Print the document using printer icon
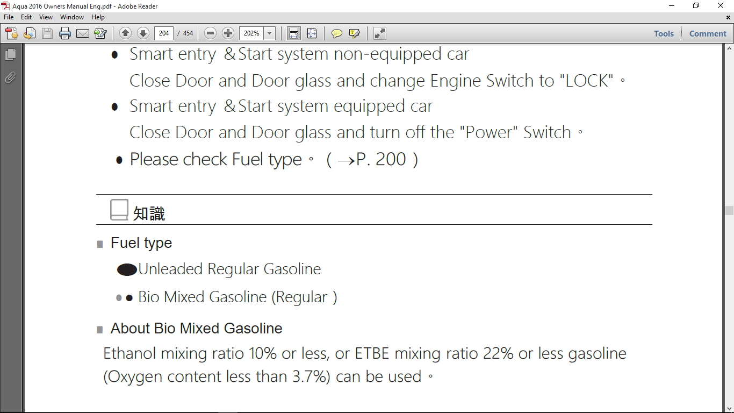This screenshot has width=734, height=413. point(65,33)
